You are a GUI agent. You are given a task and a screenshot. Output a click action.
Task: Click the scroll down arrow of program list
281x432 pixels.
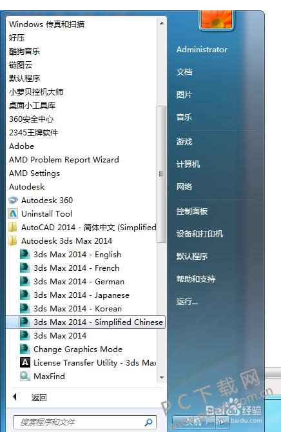tap(162, 378)
